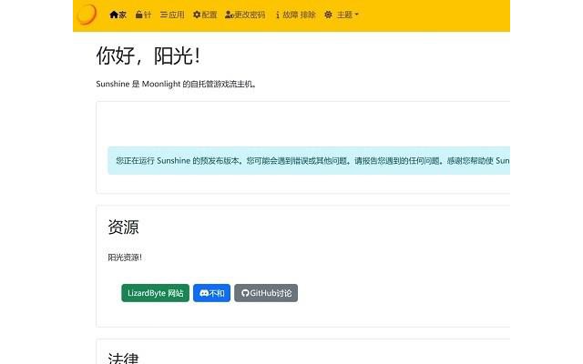
Task: Go to the 家 home page
Action: click(118, 15)
